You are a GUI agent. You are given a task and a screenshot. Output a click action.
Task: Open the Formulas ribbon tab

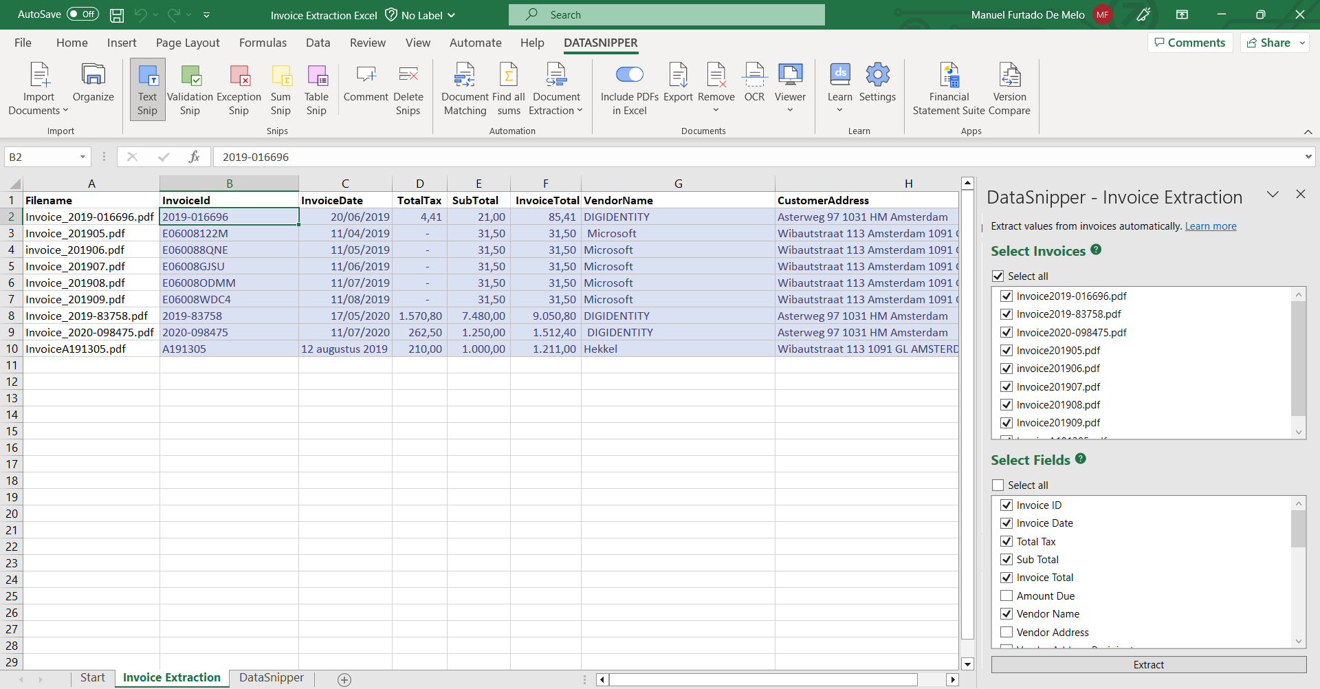coord(263,43)
